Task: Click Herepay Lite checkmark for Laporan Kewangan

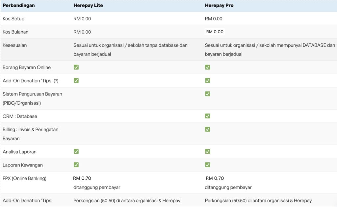Action: click(x=76, y=165)
